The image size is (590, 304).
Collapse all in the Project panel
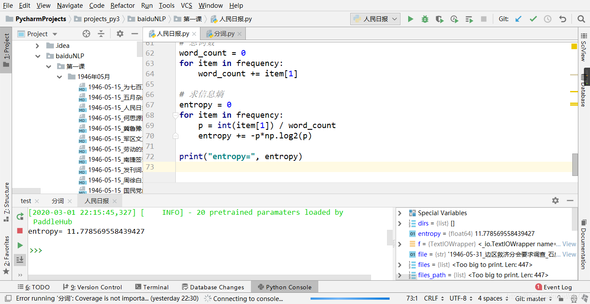tap(101, 34)
